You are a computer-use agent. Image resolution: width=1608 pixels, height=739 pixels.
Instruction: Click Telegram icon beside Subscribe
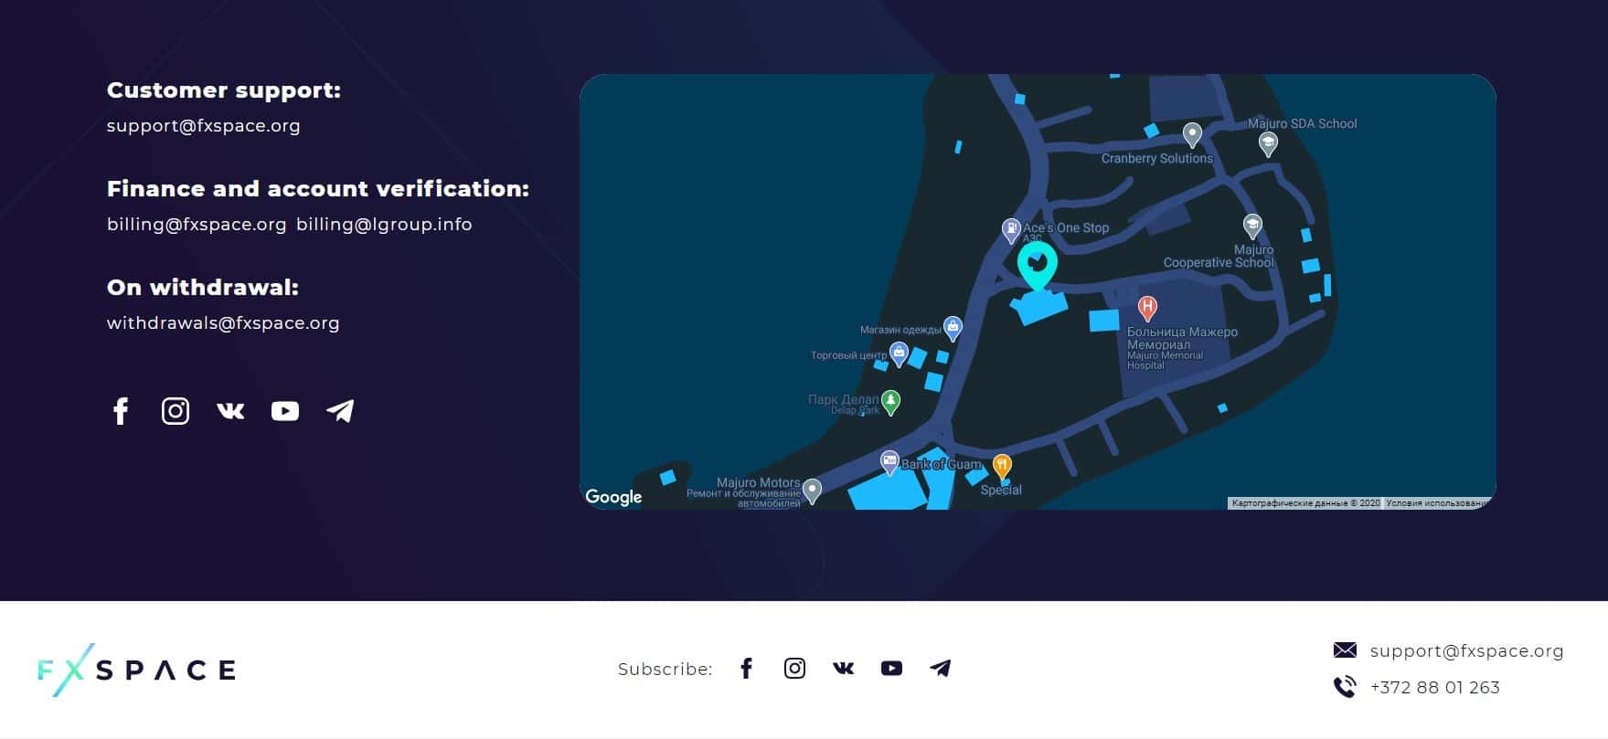point(940,669)
